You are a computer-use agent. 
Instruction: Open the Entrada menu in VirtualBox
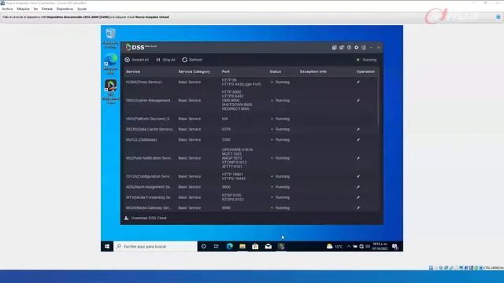click(x=47, y=9)
